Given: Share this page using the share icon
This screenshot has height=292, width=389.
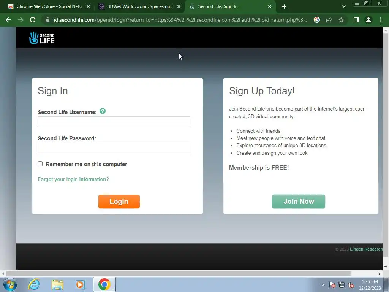Looking at the screenshot, I should [x=329, y=20].
